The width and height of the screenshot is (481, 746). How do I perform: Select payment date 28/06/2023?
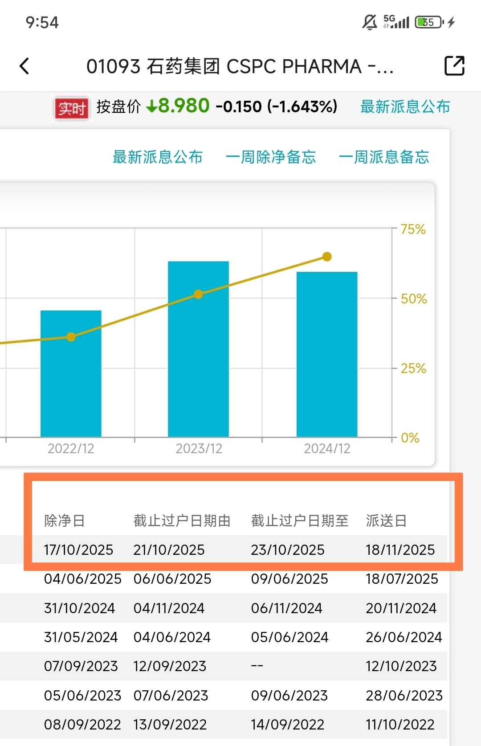pyautogui.click(x=404, y=696)
